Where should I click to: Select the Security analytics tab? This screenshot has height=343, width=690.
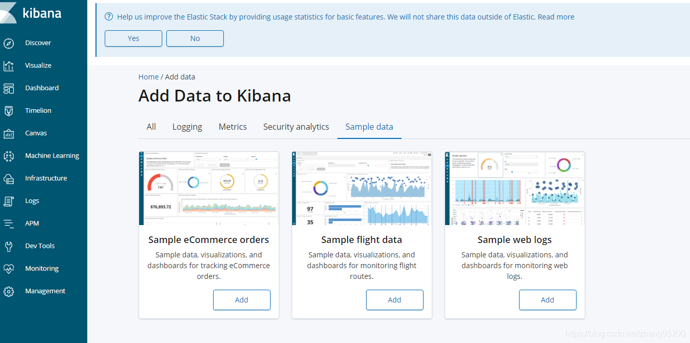(x=296, y=127)
